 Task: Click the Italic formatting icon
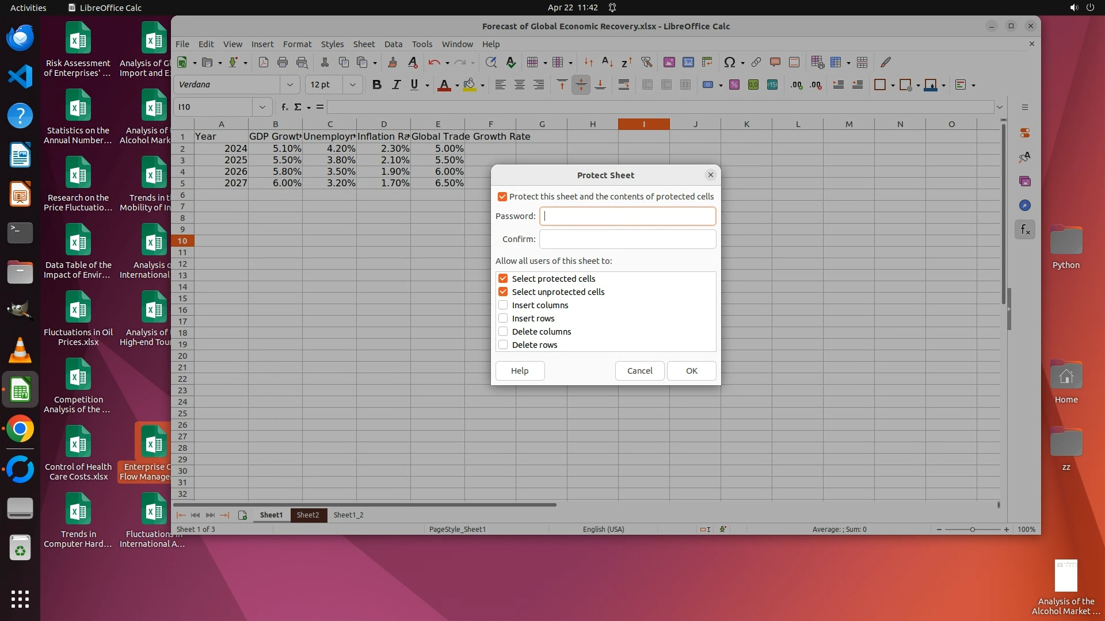pyautogui.click(x=395, y=85)
